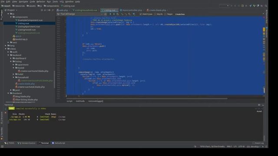Open the Event Log

258,143
